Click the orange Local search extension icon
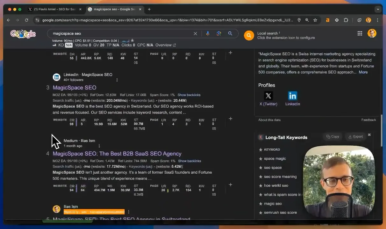The image size is (386, 229). (x=249, y=35)
